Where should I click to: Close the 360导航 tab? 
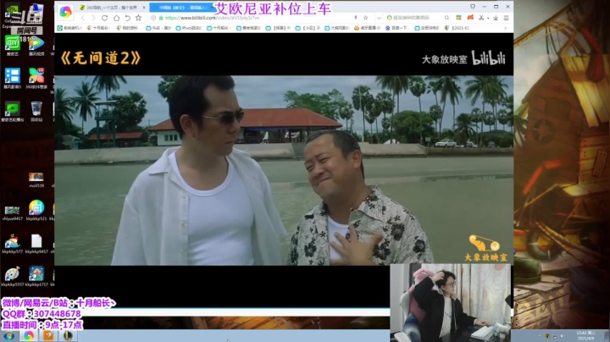144,8
